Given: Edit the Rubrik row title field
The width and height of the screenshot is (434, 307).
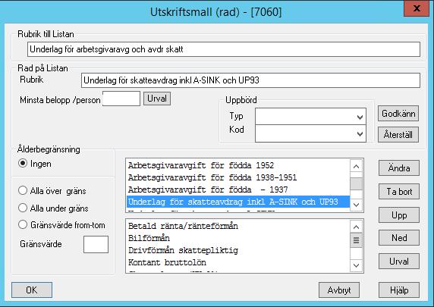Looking at the screenshot, I should click(251, 80).
